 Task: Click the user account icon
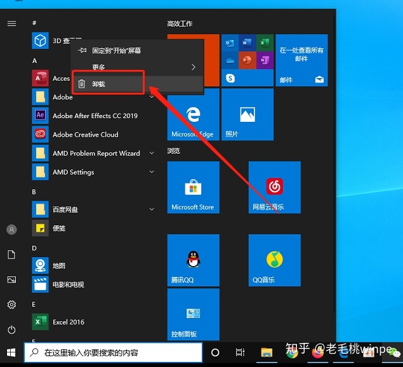point(11,229)
